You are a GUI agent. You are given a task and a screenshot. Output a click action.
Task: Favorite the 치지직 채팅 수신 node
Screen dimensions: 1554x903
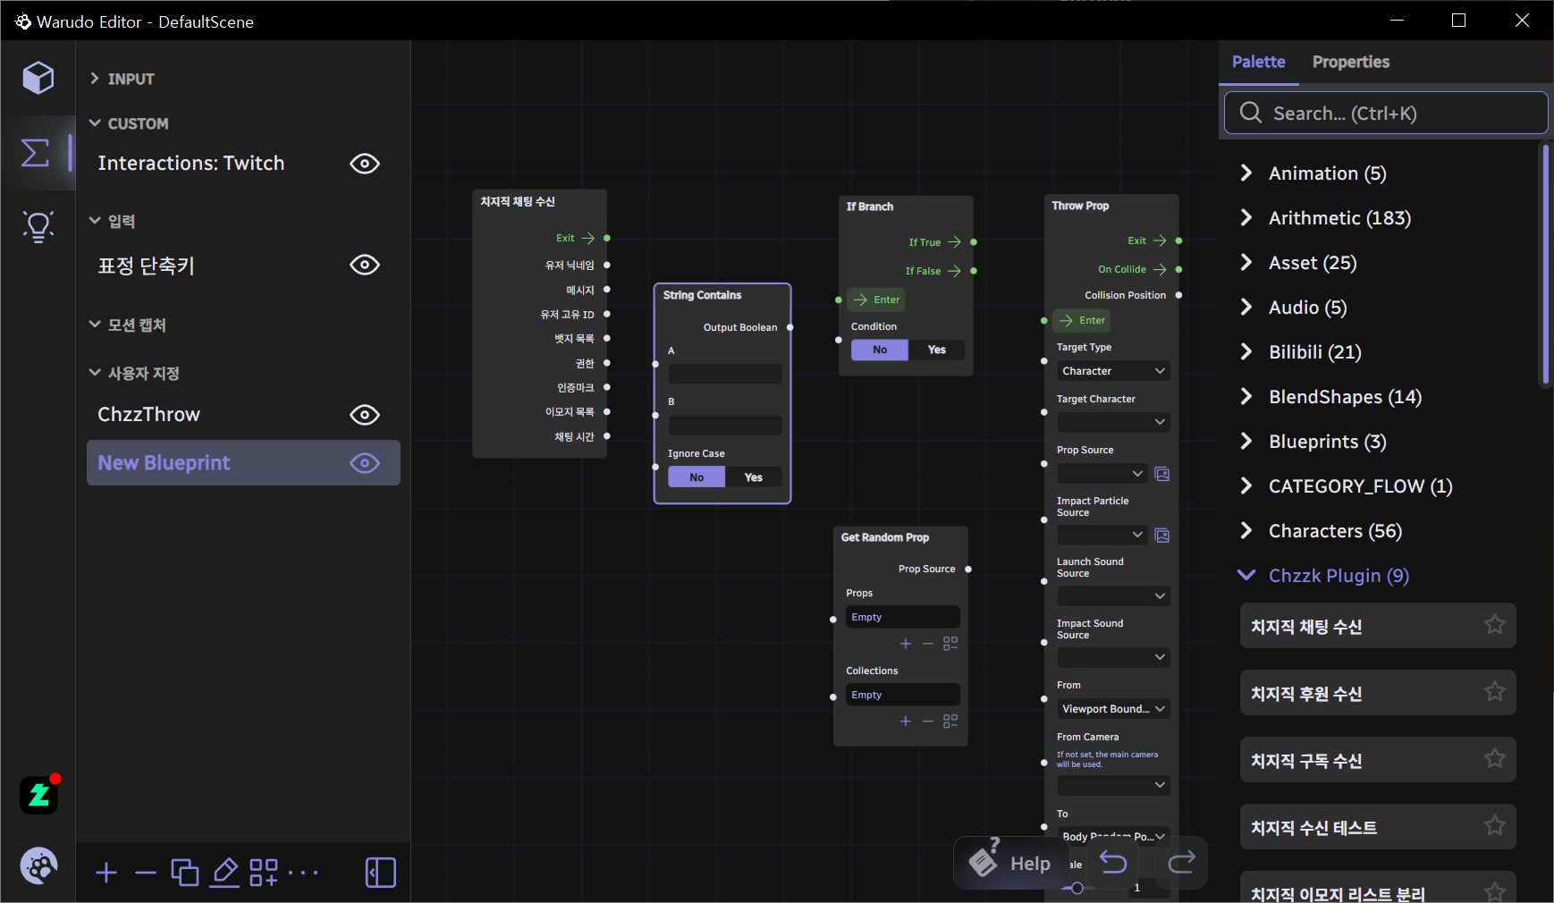tap(1494, 625)
